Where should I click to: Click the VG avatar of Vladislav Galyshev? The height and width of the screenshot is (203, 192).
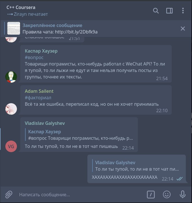tap(11, 146)
